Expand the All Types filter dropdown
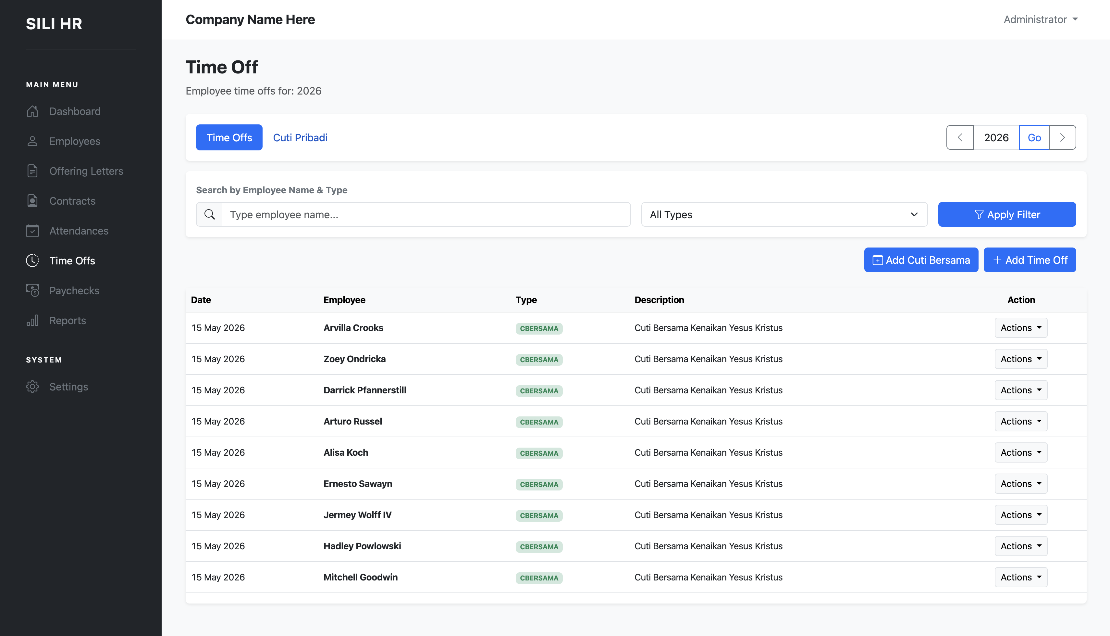 pos(784,214)
